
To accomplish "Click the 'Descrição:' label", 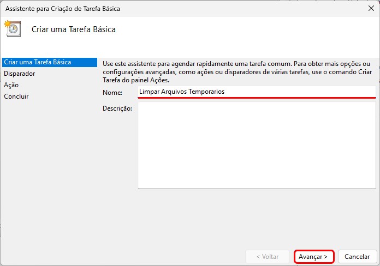I will pyautogui.click(x=117, y=108).
